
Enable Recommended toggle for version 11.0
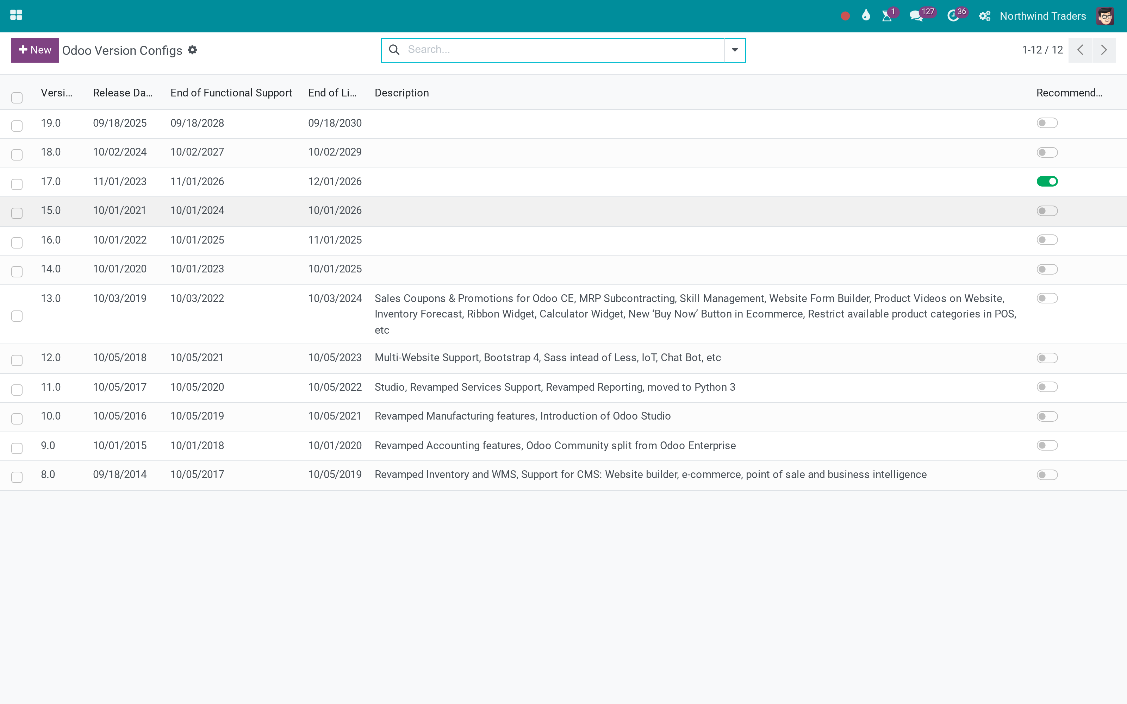click(1047, 387)
